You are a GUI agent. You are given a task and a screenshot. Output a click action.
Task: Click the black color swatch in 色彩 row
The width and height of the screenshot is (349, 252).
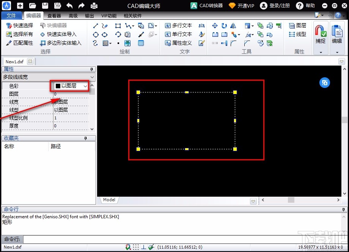[58, 86]
